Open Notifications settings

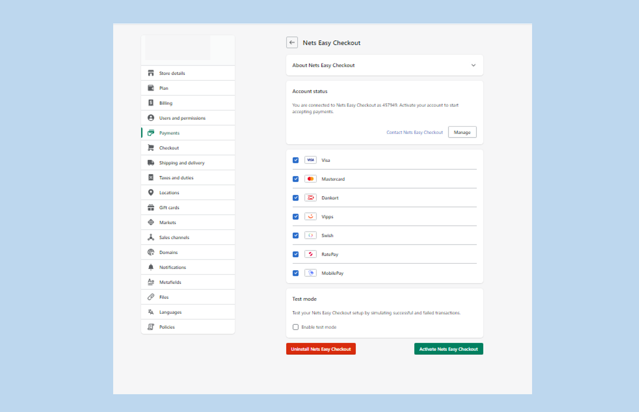coord(188,267)
